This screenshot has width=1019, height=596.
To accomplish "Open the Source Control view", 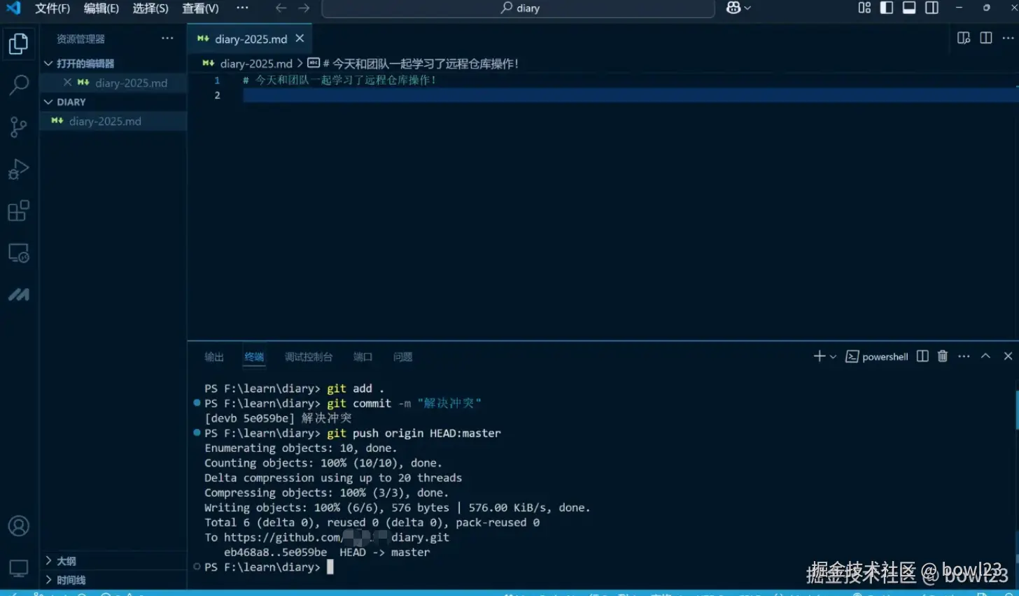I will [x=19, y=127].
